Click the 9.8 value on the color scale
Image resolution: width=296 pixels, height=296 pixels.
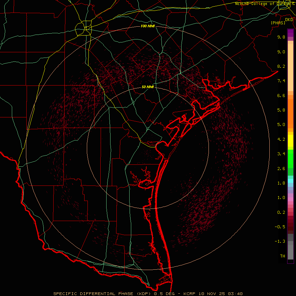(x=281, y=37)
